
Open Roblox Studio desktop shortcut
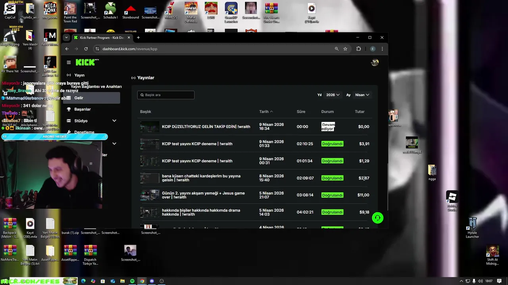coord(452,201)
